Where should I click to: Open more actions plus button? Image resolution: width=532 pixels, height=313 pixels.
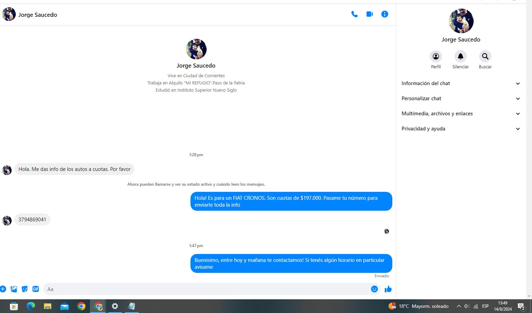[x=3, y=289]
